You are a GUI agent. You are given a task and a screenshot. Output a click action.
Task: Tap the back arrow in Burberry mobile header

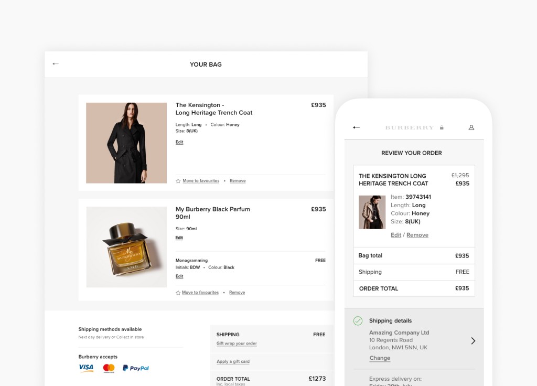point(356,127)
